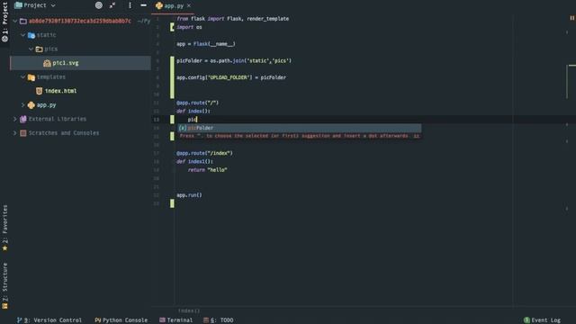
Task: Click the app.config UPLOAD_FOLDER line
Action: (231, 77)
